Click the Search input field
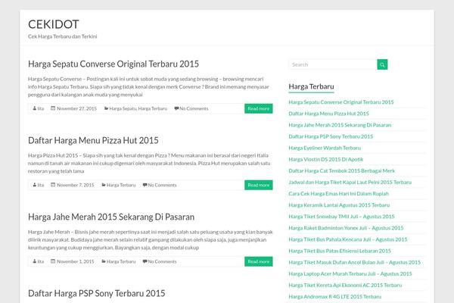Viewport: 454px width, 303px height. click(x=333, y=64)
